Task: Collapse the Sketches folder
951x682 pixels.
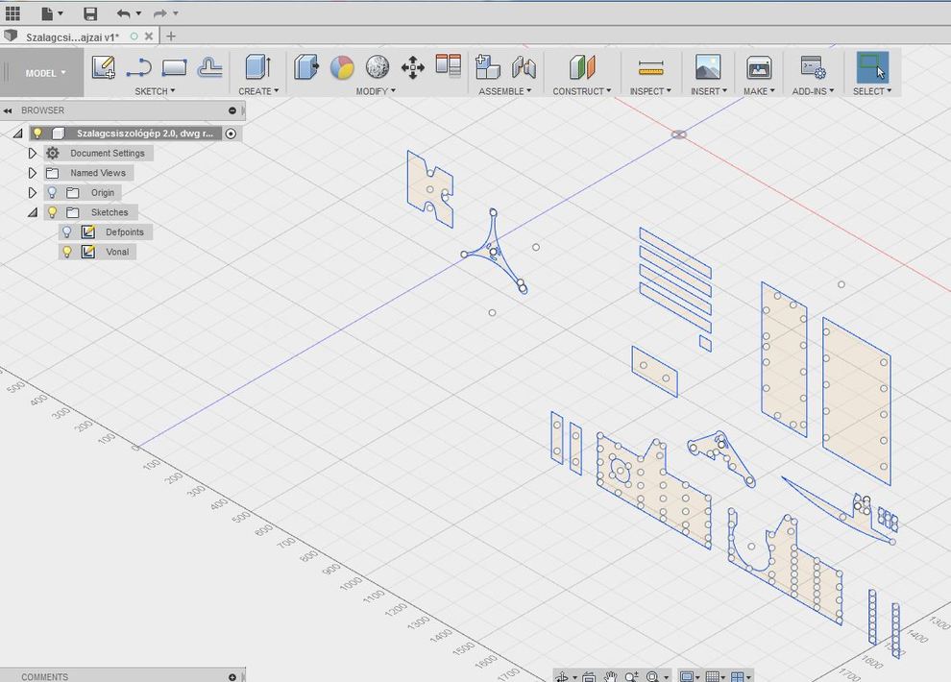Action: (33, 212)
